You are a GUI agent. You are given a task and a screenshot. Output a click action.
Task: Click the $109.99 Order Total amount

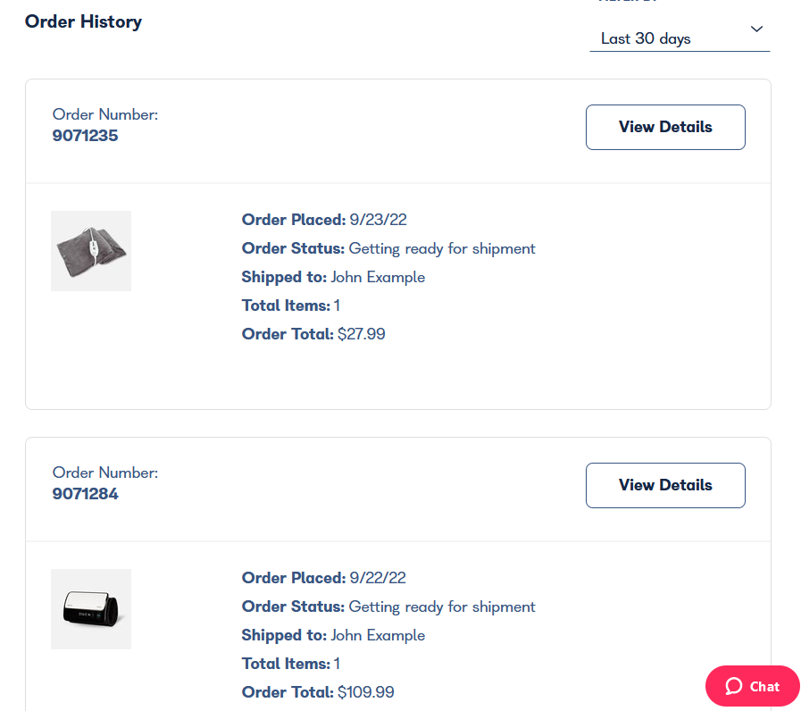point(365,691)
